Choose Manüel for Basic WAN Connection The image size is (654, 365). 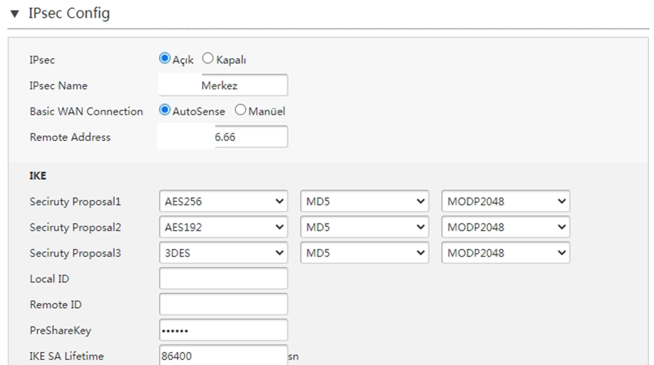pos(240,111)
